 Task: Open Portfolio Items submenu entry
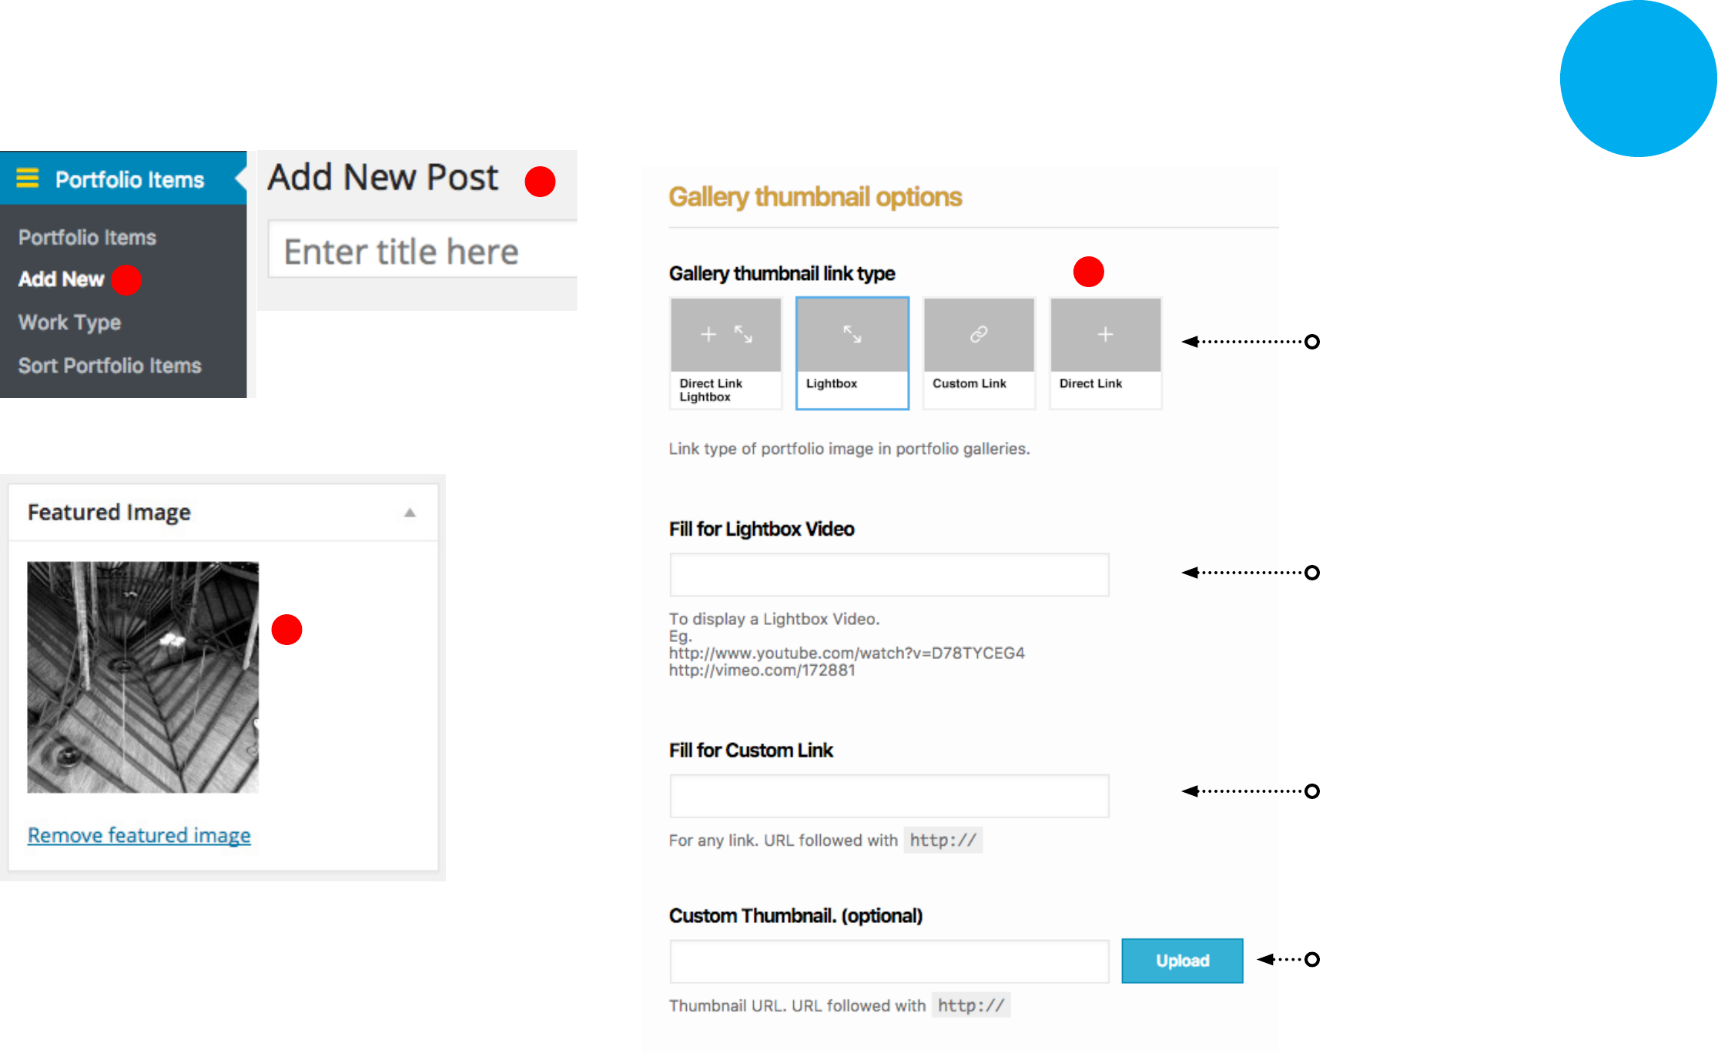coord(87,237)
